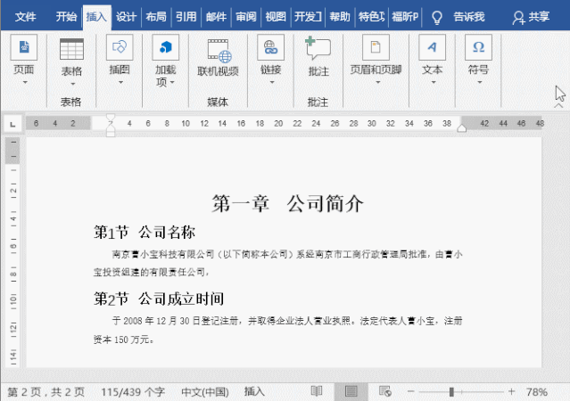
Task: Open the 文本 text group icon
Action: coord(432,47)
